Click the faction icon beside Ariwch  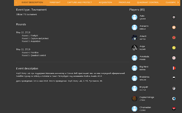(174, 38)
